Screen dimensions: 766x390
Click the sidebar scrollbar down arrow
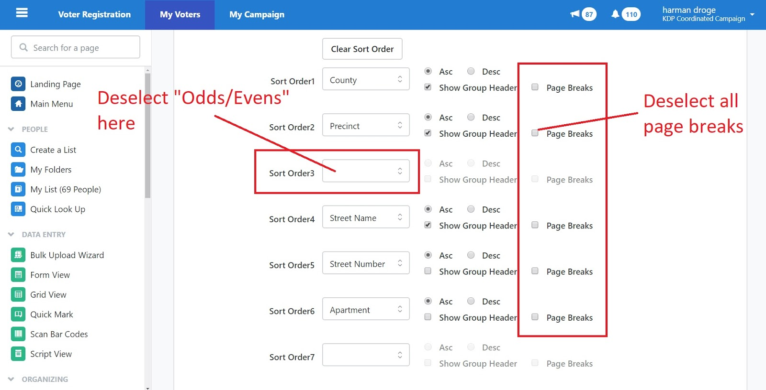147,388
